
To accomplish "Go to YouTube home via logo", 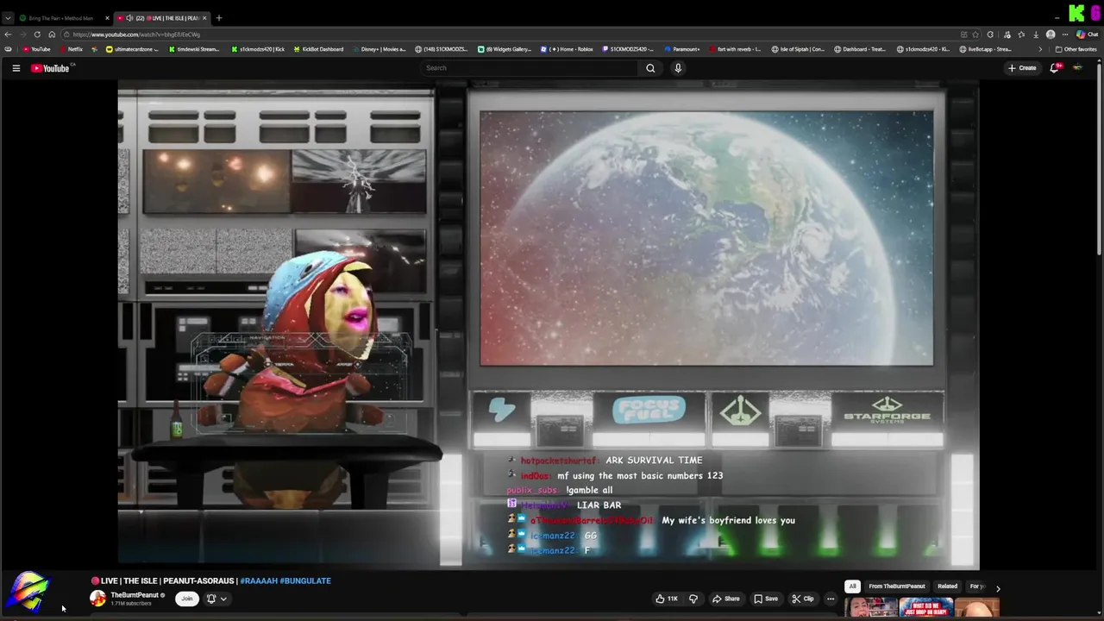I will (50, 68).
